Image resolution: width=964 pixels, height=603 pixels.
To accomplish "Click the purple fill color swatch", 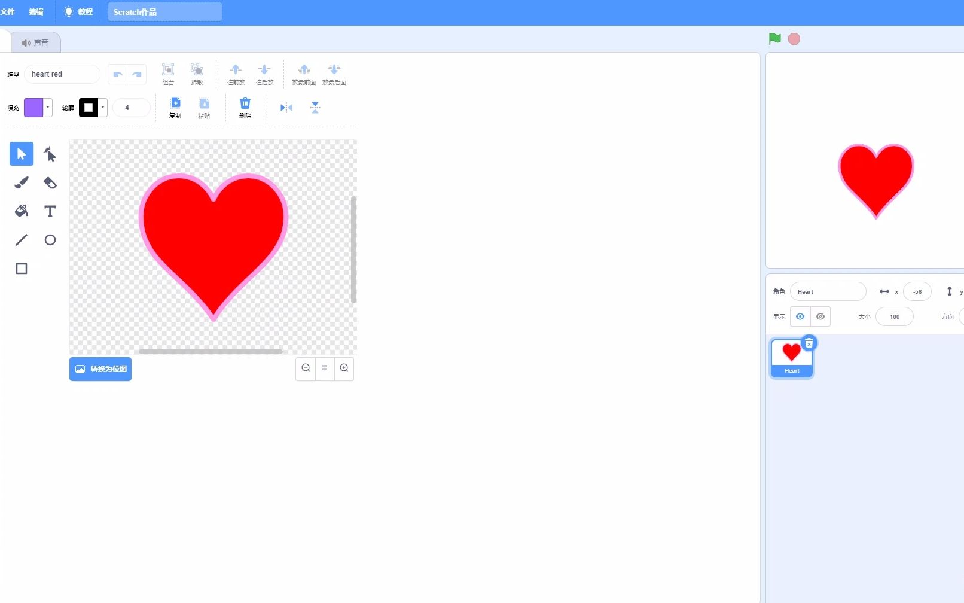I will pos(33,108).
